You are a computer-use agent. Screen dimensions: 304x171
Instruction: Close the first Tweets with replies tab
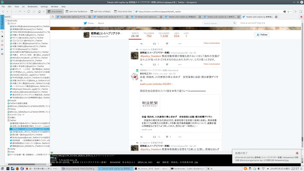coord(90,17)
